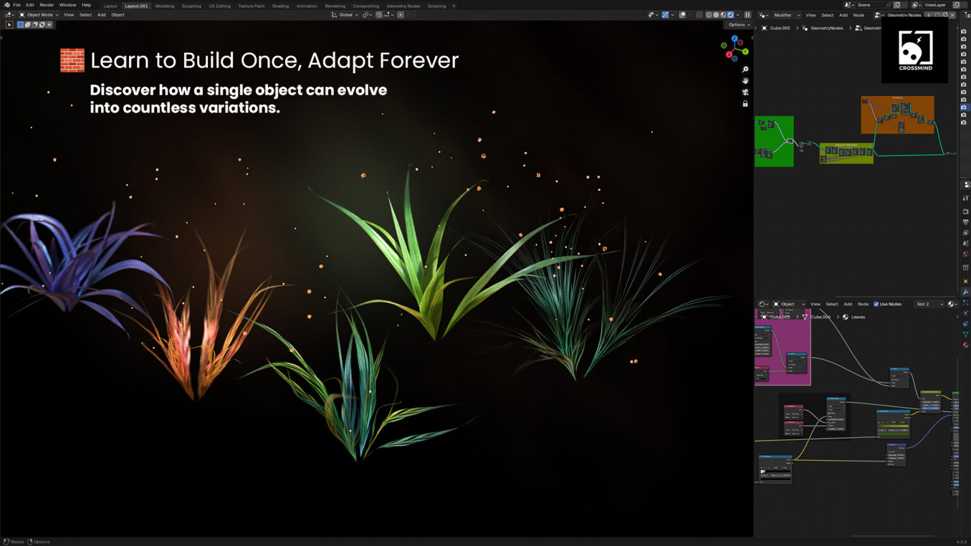
Task: Toggle the viewport overlays button
Action: tap(683, 15)
